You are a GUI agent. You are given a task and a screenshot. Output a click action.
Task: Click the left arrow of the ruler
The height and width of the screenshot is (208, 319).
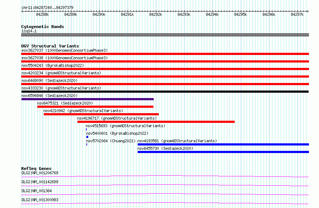pyautogui.click(x=22, y=11)
